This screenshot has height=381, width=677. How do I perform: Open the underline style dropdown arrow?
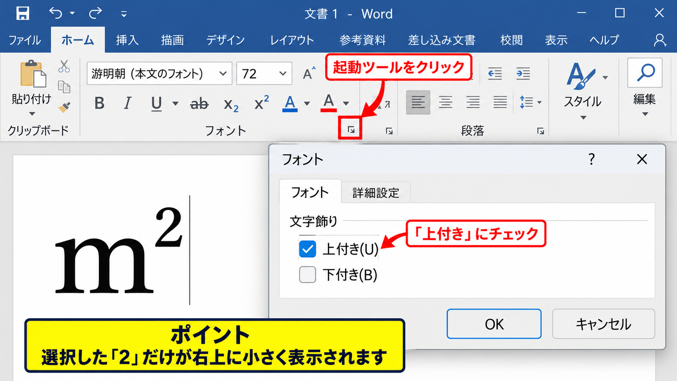[175, 104]
